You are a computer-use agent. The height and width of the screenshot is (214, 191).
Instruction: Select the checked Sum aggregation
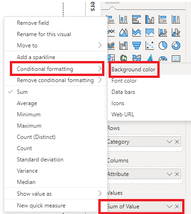[x=56, y=92]
